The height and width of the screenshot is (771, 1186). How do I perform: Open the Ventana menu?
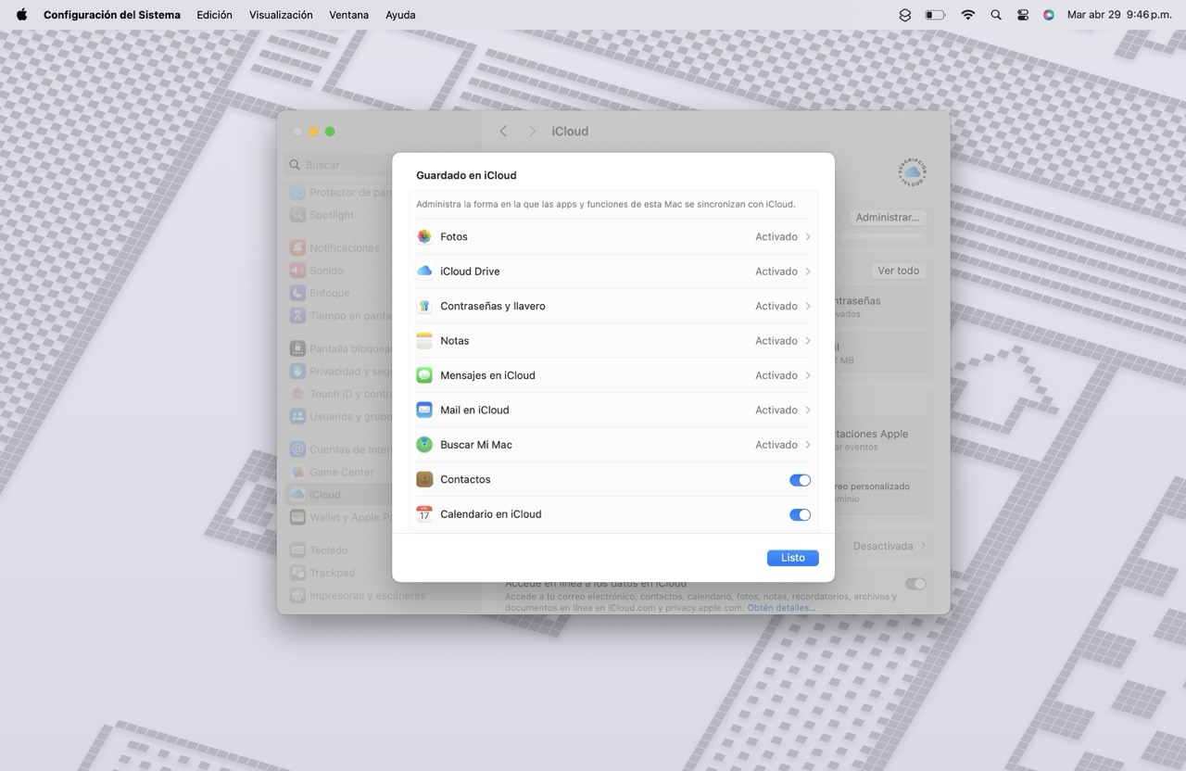pyautogui.click(x=348, y=15)
